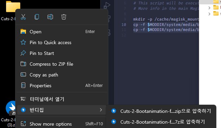Click the Bandizip icon beside zip으로 압축하기

(114, 111)
